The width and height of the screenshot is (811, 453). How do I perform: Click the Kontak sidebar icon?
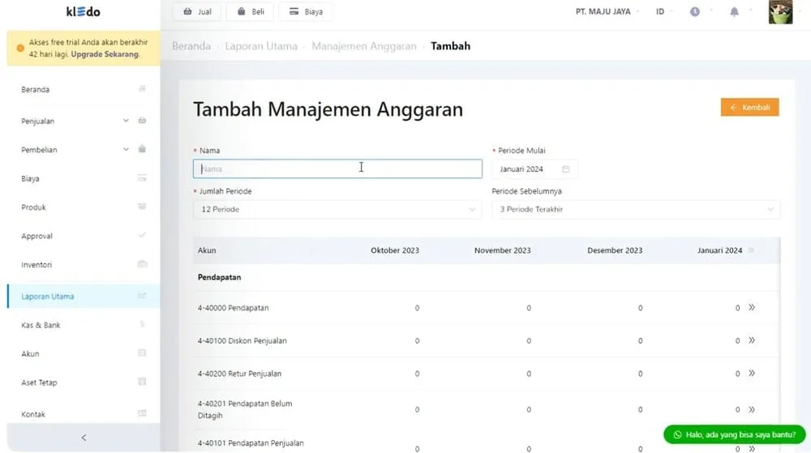[x=142, y=413]
